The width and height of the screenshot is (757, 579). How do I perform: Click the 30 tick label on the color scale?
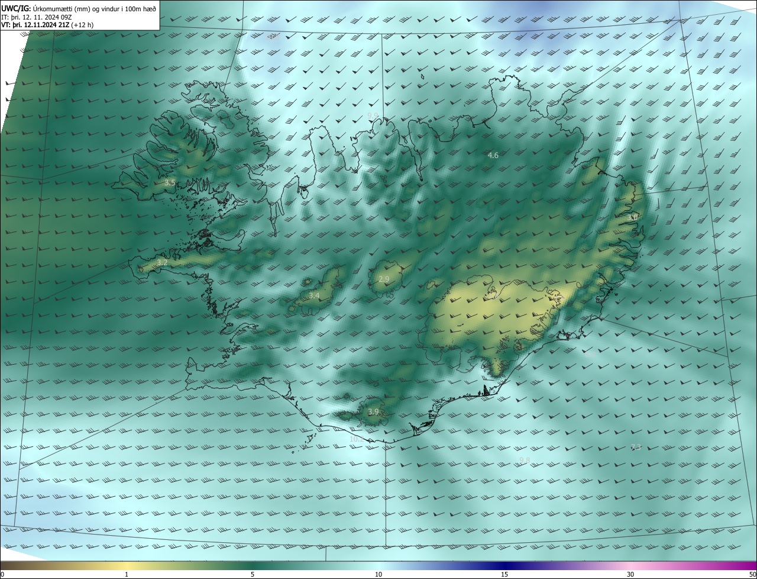[x=630, y=575]
